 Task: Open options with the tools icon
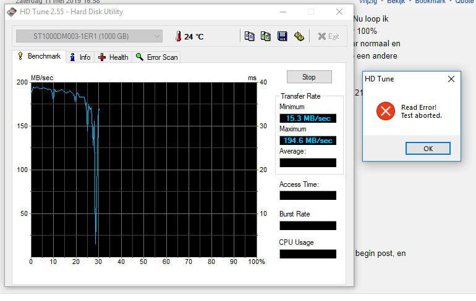299,36
